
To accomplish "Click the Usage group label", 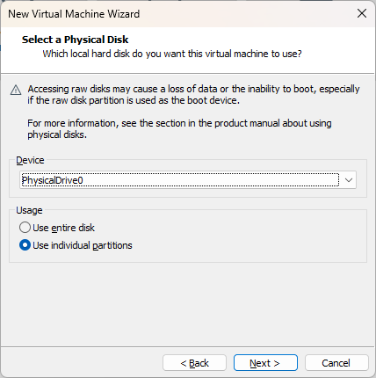I will tap(29, 210).
